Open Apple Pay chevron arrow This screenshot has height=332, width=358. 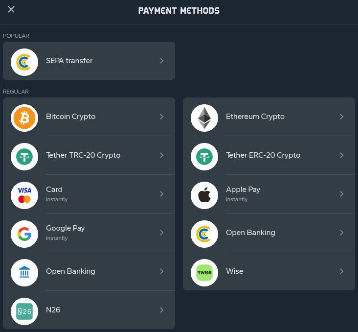(x=341, y=194)
